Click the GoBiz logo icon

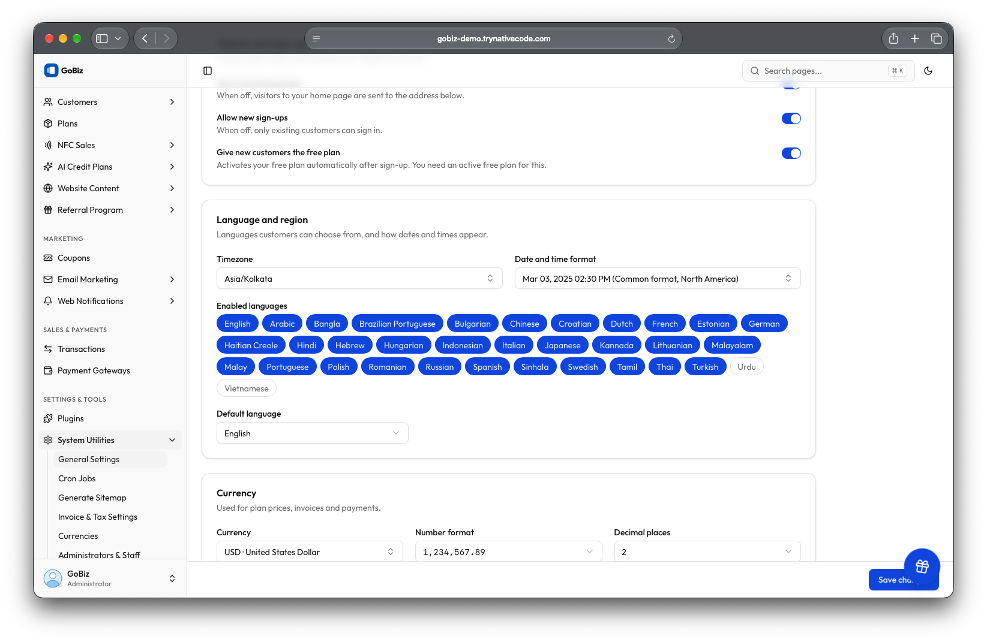[x=51, y=70]
